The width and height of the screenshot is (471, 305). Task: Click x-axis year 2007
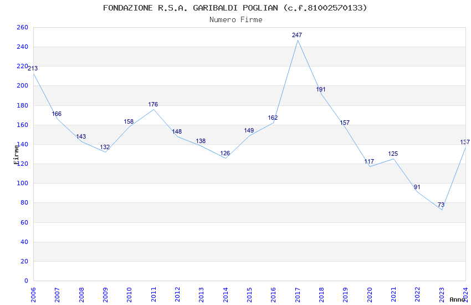tap(57, 295)
